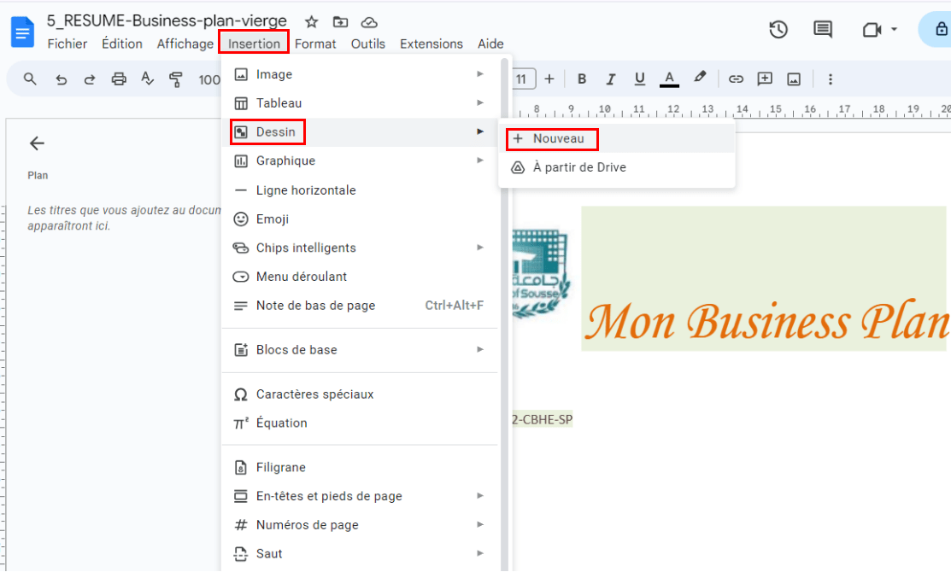Open the search magnifier tool
The width and height of the screenshot is (951, 572).
click(x=30, y=79)
